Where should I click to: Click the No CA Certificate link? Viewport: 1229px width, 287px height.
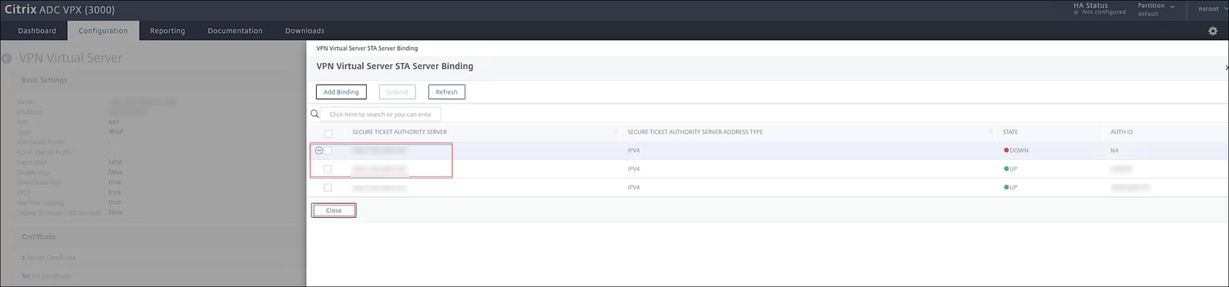click(46, 276)
